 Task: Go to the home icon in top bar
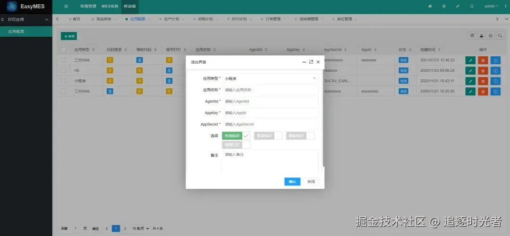tap(430, 6)
